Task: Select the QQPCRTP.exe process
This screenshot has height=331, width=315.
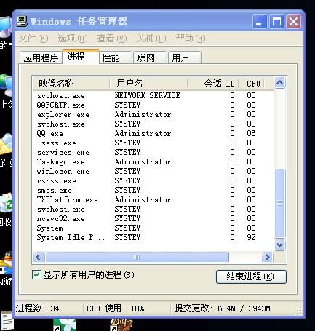Action: coord(153,105)
